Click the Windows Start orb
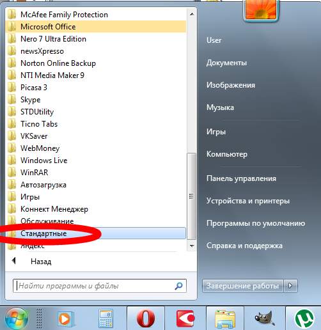The width and height of the screenshot is (321, 330). (x=17, y=318)
